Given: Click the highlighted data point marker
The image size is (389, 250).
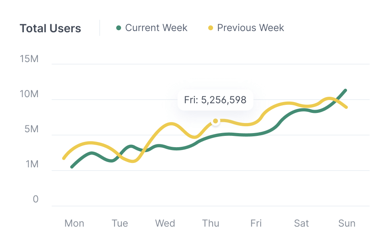Looking at the screenshot, I should click(x=215, y=121).
